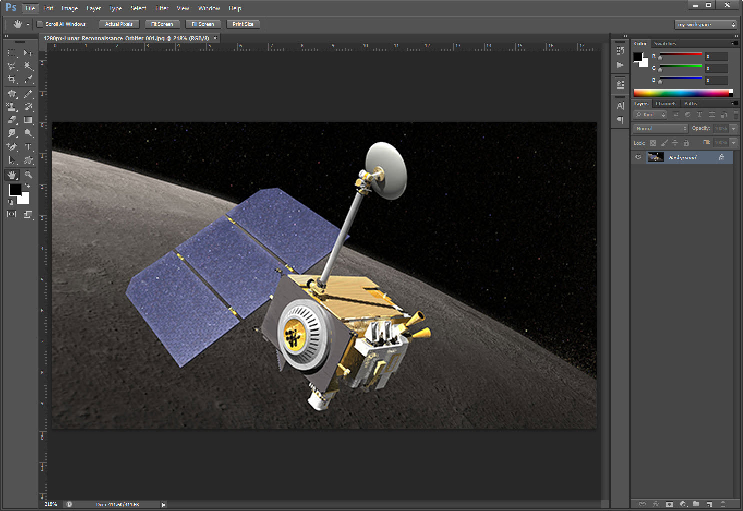743x511 pixels.
Task: Open the Filter menu
Action: (x=162, y=8)
